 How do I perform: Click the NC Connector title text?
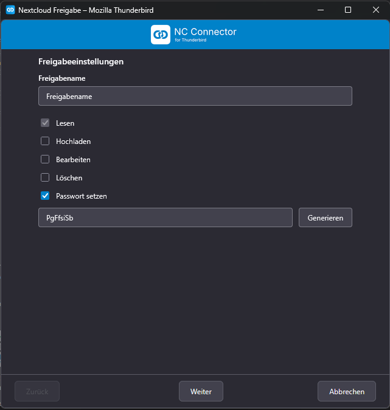(206, 32)
